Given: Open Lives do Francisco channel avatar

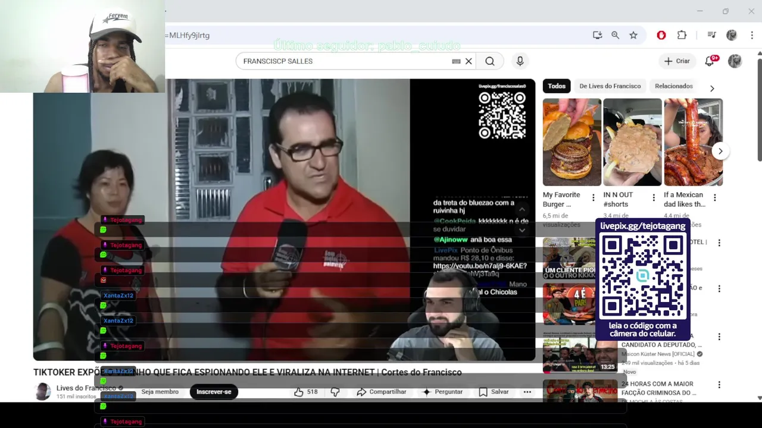Looking at the screenshot, I should pos(42,391).
